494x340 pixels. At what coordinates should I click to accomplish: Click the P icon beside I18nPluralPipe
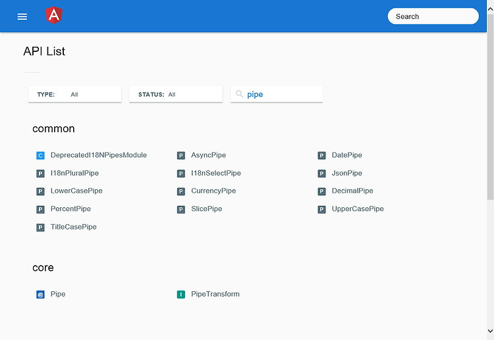tap(40, 174)
